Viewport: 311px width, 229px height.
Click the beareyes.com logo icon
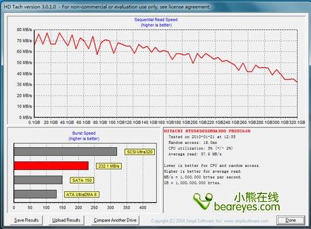[x=203, y=202]
